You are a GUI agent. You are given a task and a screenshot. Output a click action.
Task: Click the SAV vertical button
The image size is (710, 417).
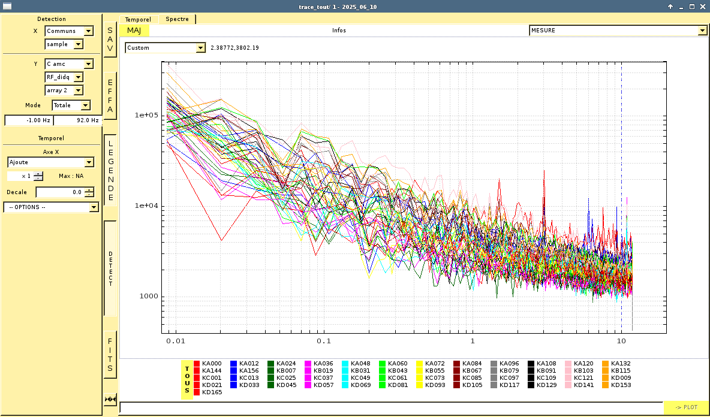110,40
